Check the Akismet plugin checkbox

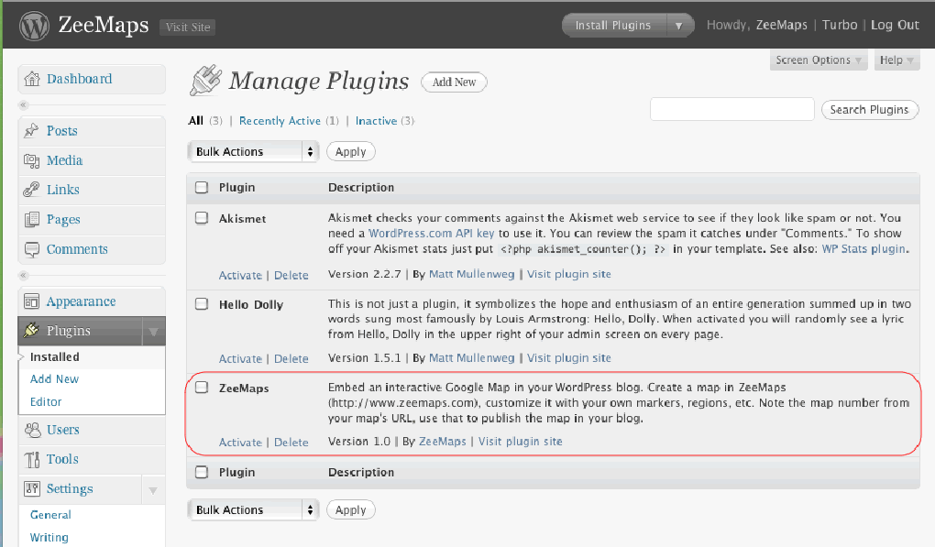click(203, 217)
